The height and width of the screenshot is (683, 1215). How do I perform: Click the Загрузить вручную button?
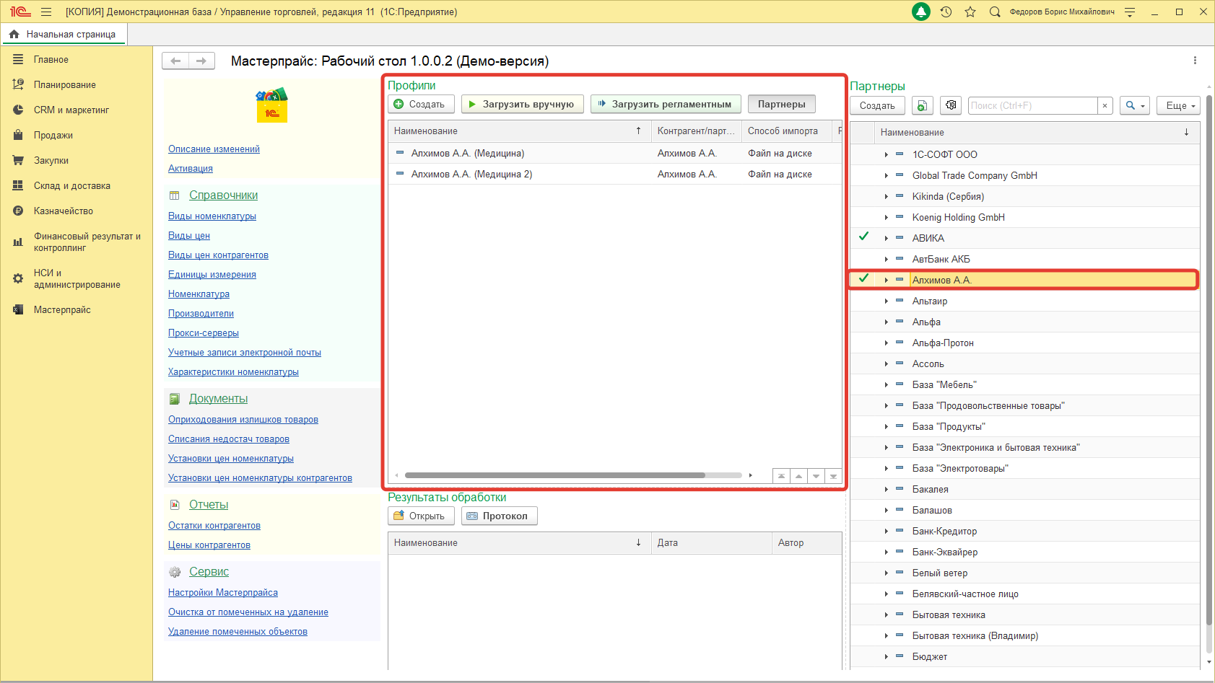[x=521, y=104]
